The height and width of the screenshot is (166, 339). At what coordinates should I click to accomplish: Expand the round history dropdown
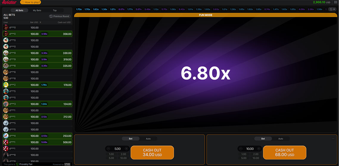click(332, 9)
